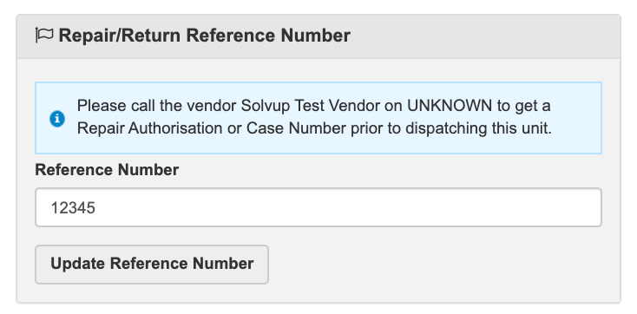The width and height of the screenshot is (637, 314).
Task: Click the Solvup Test Vendor name text
Action: (322, 106)
